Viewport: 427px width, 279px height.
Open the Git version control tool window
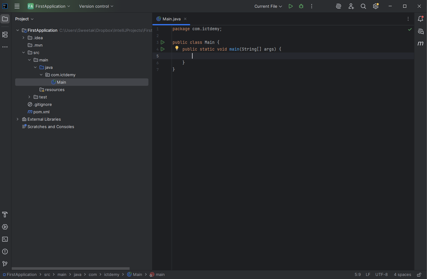pos(5,264)
